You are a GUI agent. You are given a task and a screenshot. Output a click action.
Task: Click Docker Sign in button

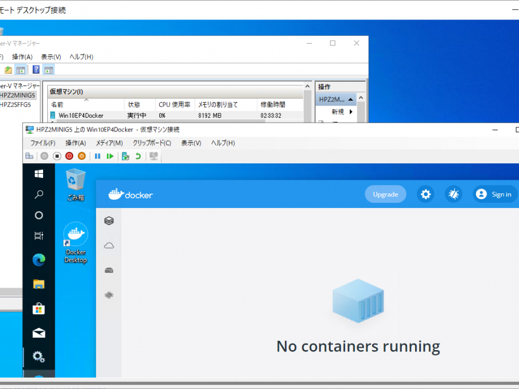pyautogui.click(x=495, y=194)
